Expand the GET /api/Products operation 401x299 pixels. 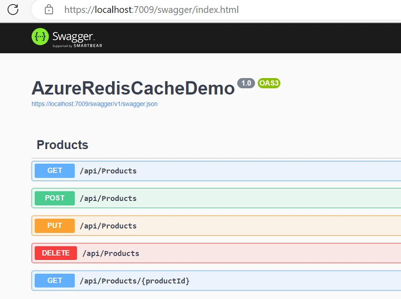coord(216,170)
